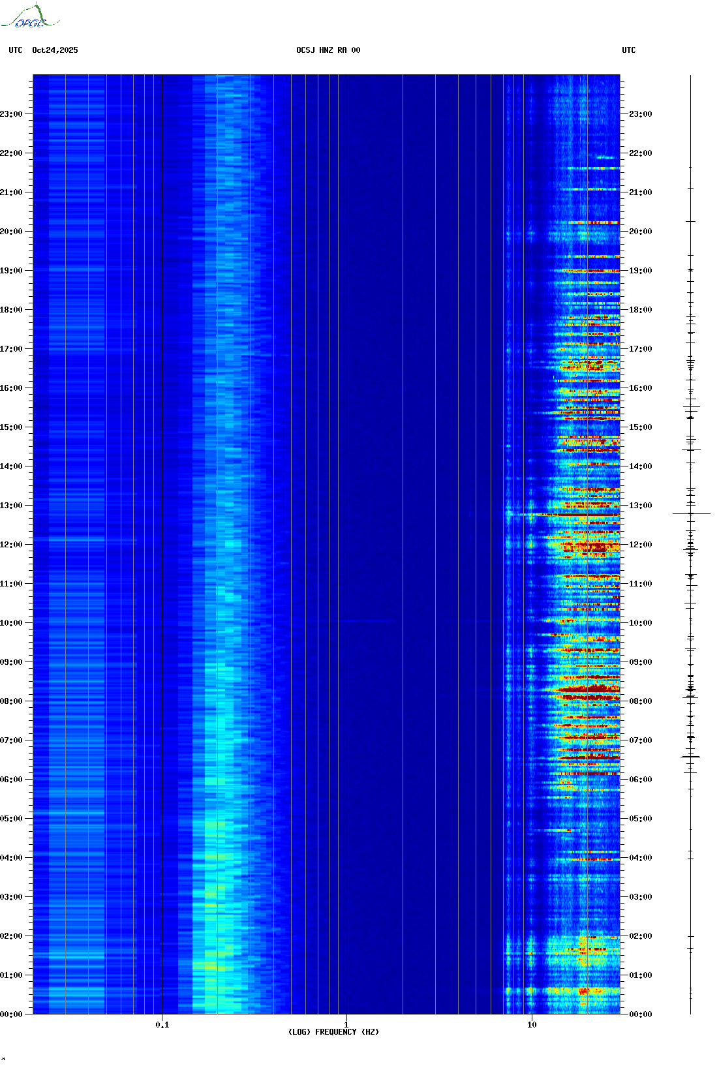Click the UTC label at top-left
The width and height of the screenshot is (719, 1066).
coord(16,50)
